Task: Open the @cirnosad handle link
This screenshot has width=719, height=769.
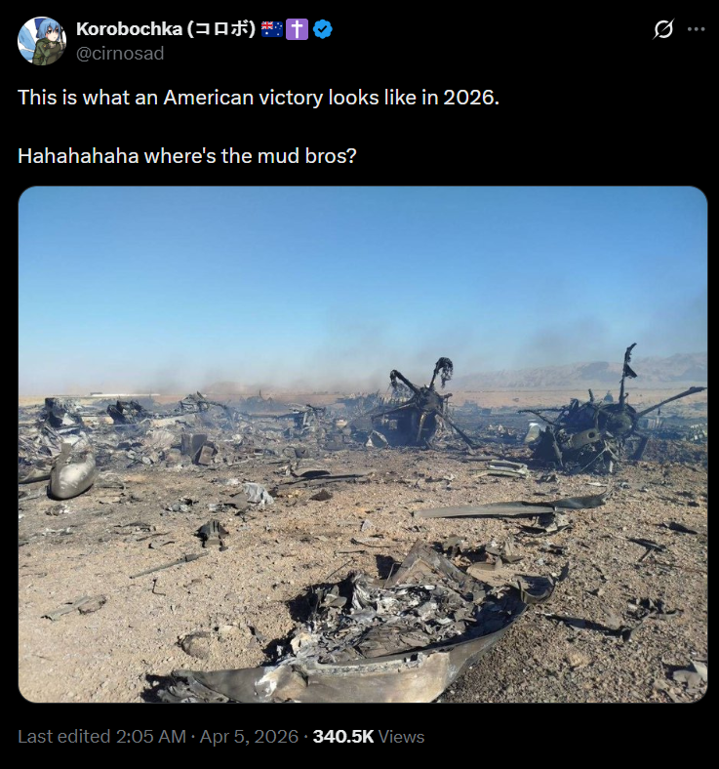Action: click(x=120, y=53)
